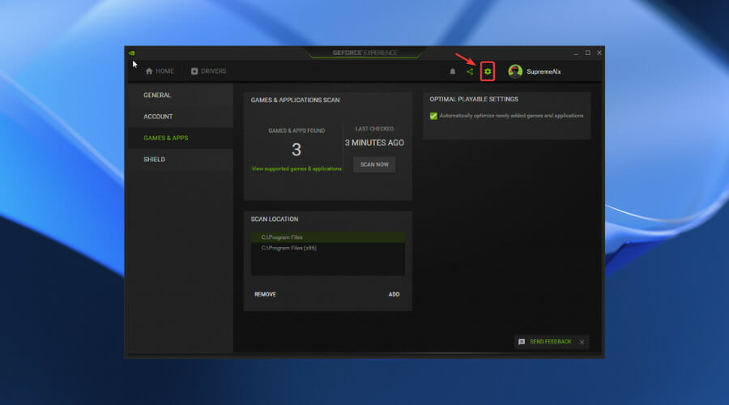
Task: Click the Send Feedback link
Action: pyautogui.click(x=551, y=342)
